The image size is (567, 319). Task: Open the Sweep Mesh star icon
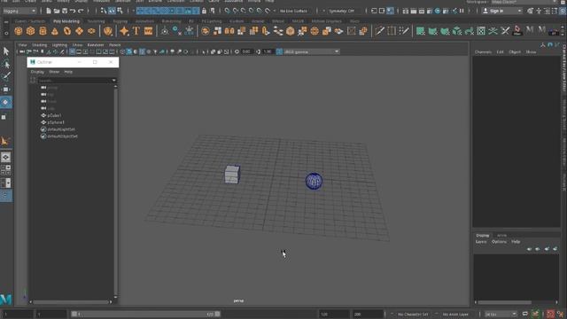click(x=124, y=32)
